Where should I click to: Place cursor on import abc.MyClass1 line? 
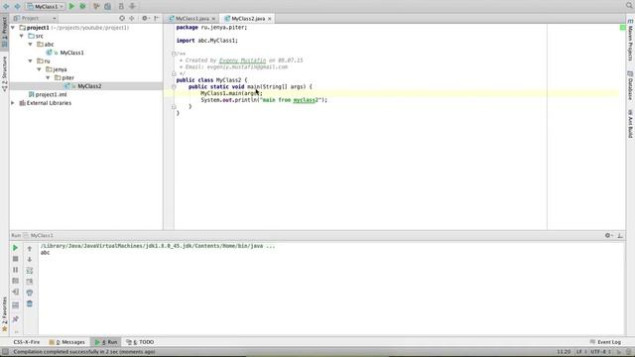[207, 41]
